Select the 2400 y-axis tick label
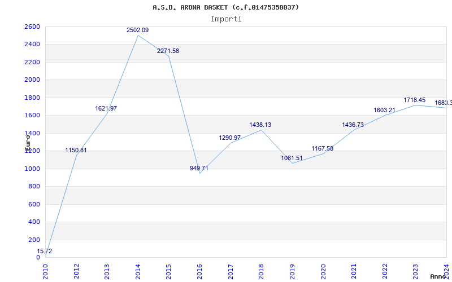The image size is (452, 282). [32, 45]
